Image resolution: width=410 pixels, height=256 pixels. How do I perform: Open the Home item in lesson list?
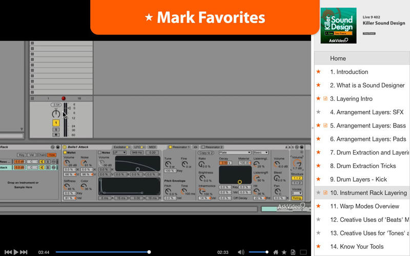pos(338,58)
